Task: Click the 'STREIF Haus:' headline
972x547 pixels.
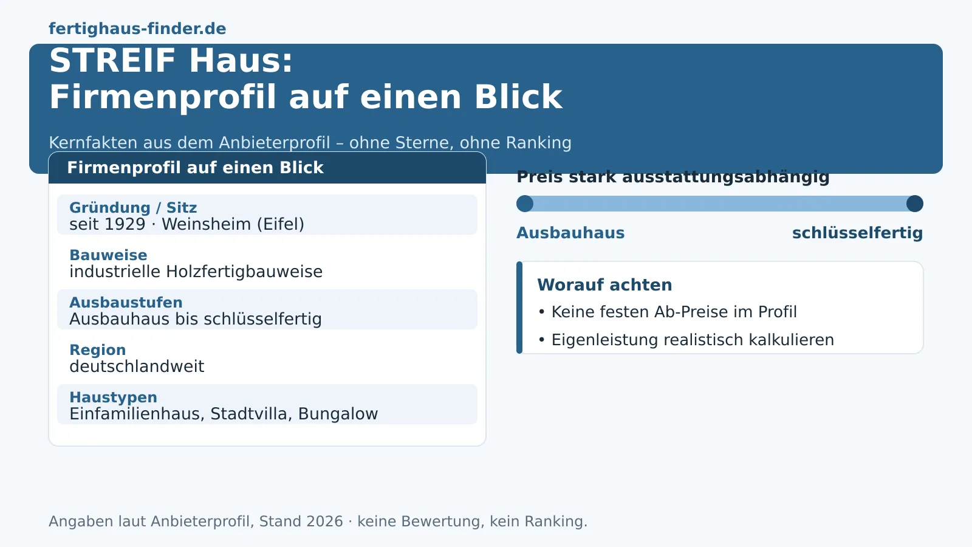Action: [x=171, y=61]
